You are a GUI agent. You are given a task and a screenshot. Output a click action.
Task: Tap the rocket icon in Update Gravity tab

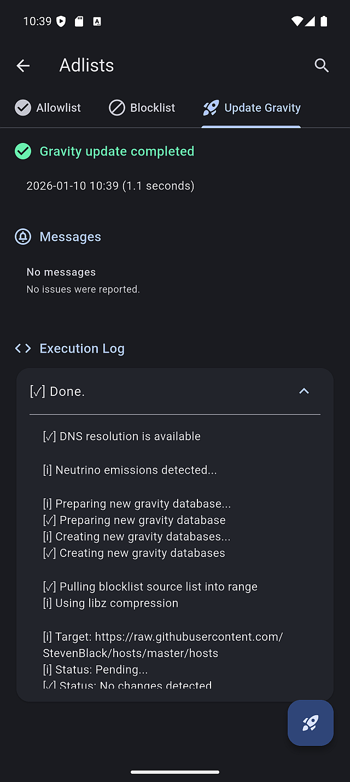click(x=211, y=108)
